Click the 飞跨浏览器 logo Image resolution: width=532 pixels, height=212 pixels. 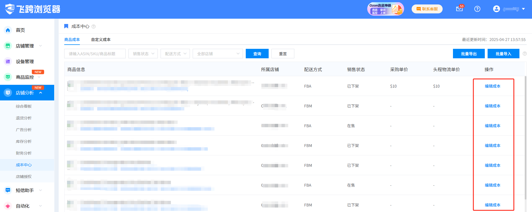33,9
